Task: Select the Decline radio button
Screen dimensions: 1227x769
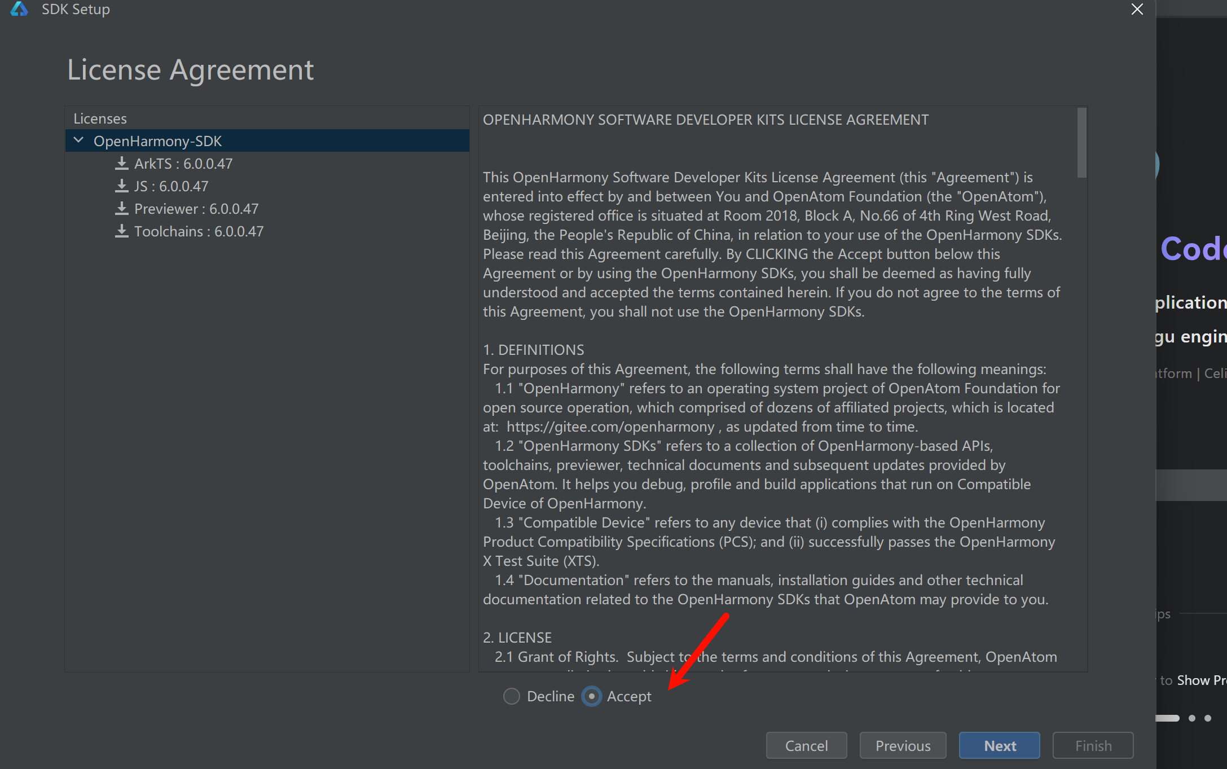Action: click(x=511, y=696)
